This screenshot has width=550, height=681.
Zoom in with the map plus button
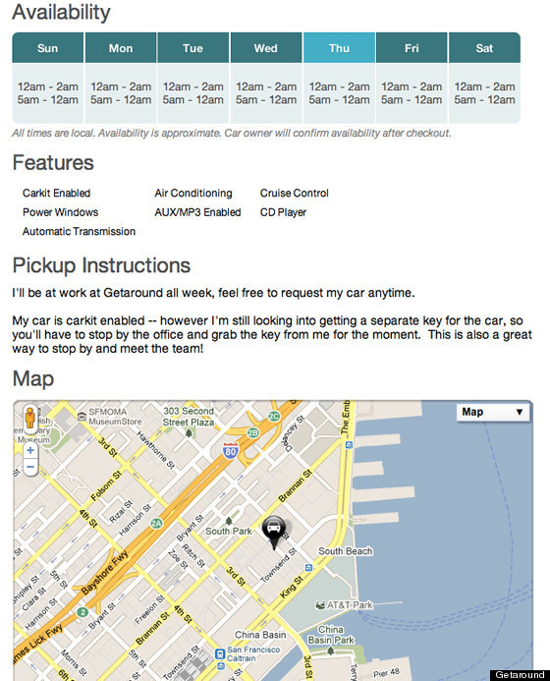[x=30, y=450]
